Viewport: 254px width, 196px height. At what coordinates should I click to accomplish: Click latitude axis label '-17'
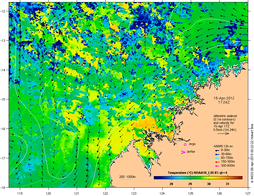pos(3,158)
